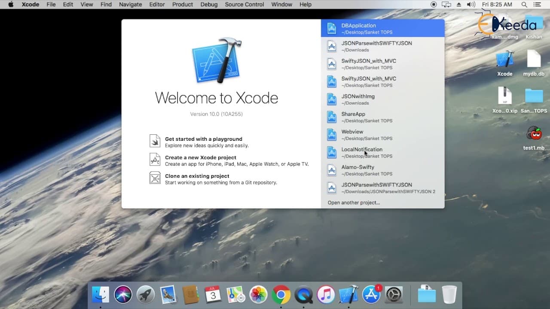Click the Fri 8:25 AM clock
This screenshot has width=550, height=309.
497,4
